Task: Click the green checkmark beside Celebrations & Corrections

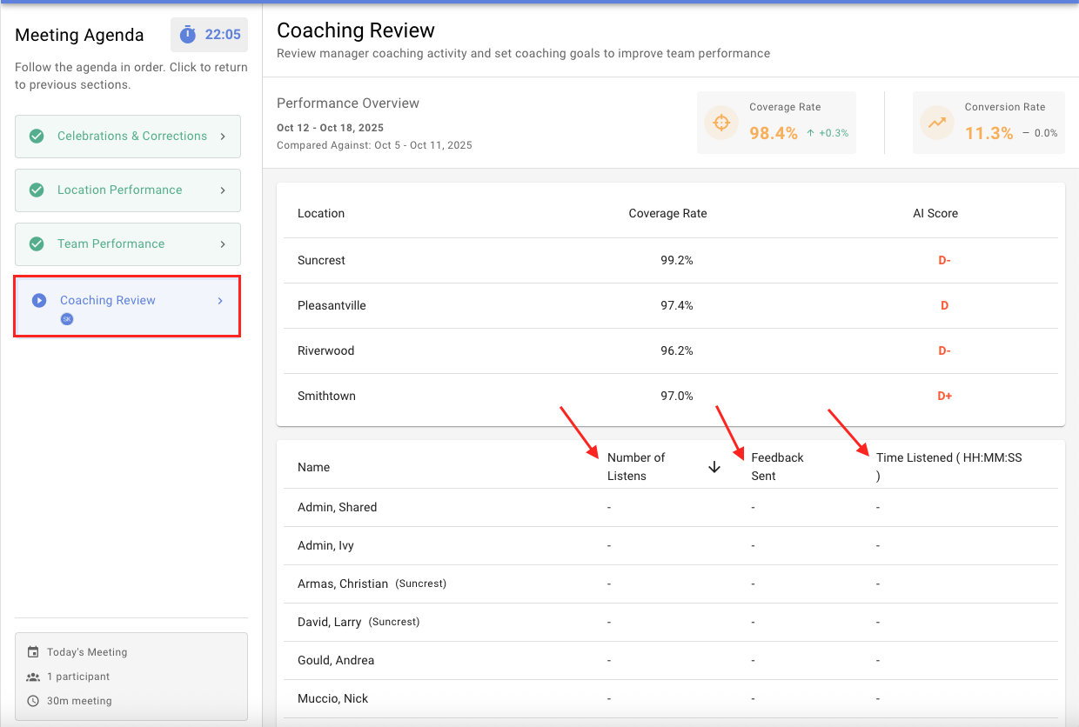Action: point(37,136)
